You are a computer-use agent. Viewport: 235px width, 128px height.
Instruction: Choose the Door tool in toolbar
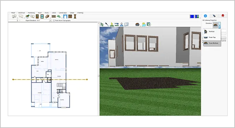pos(37,17)
